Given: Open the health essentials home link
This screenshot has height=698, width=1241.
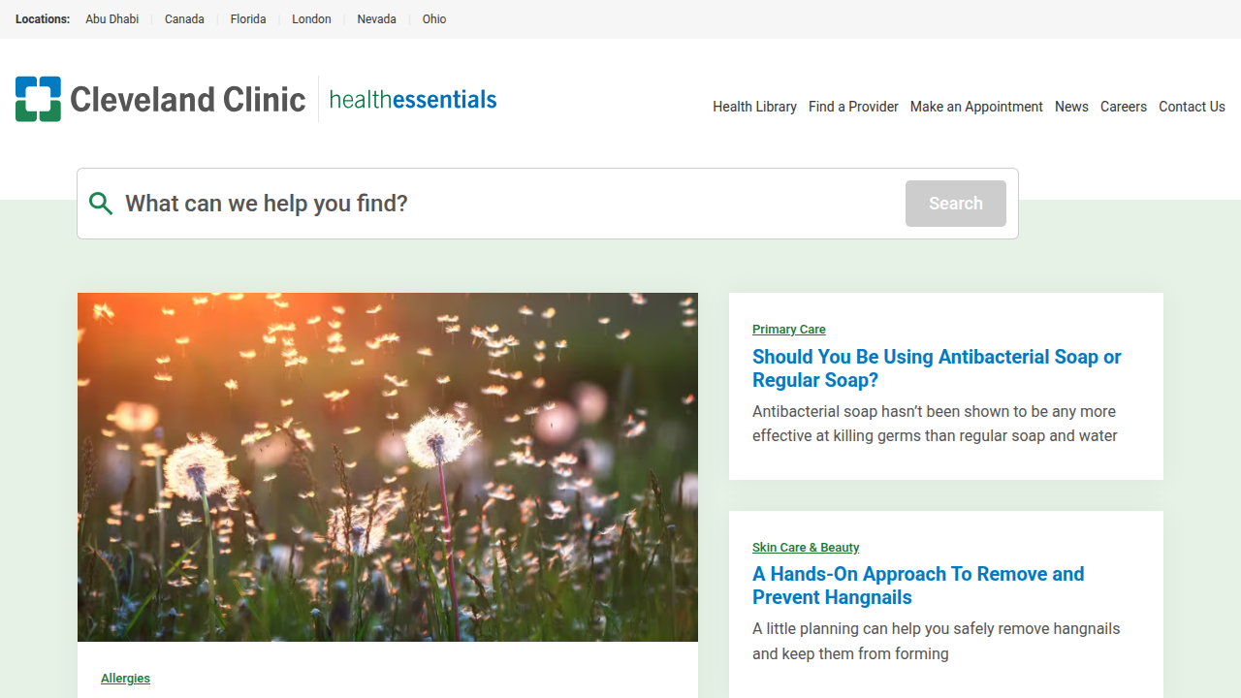Looking at the screenshot, I should 413,99.
